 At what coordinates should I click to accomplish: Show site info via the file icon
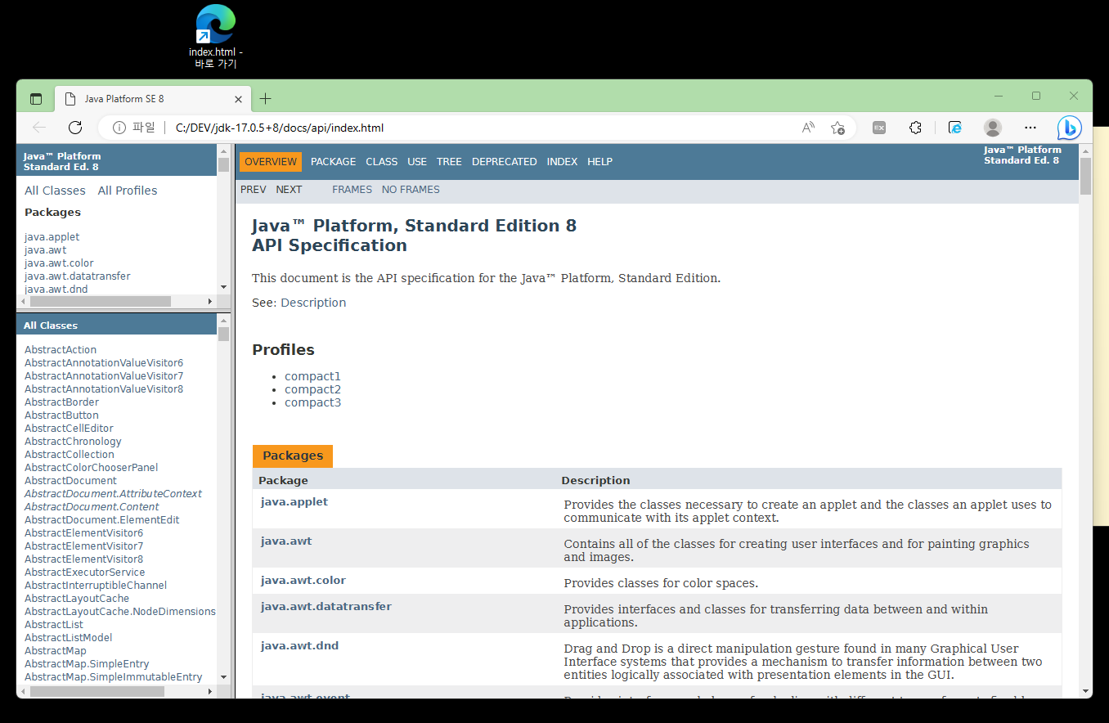coord(133,128)
